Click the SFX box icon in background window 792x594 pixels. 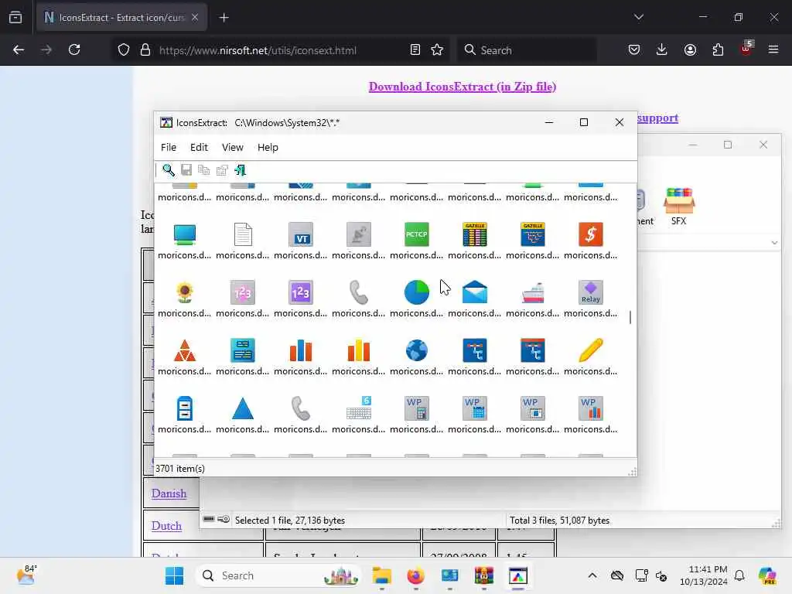[x=679, y=206]
